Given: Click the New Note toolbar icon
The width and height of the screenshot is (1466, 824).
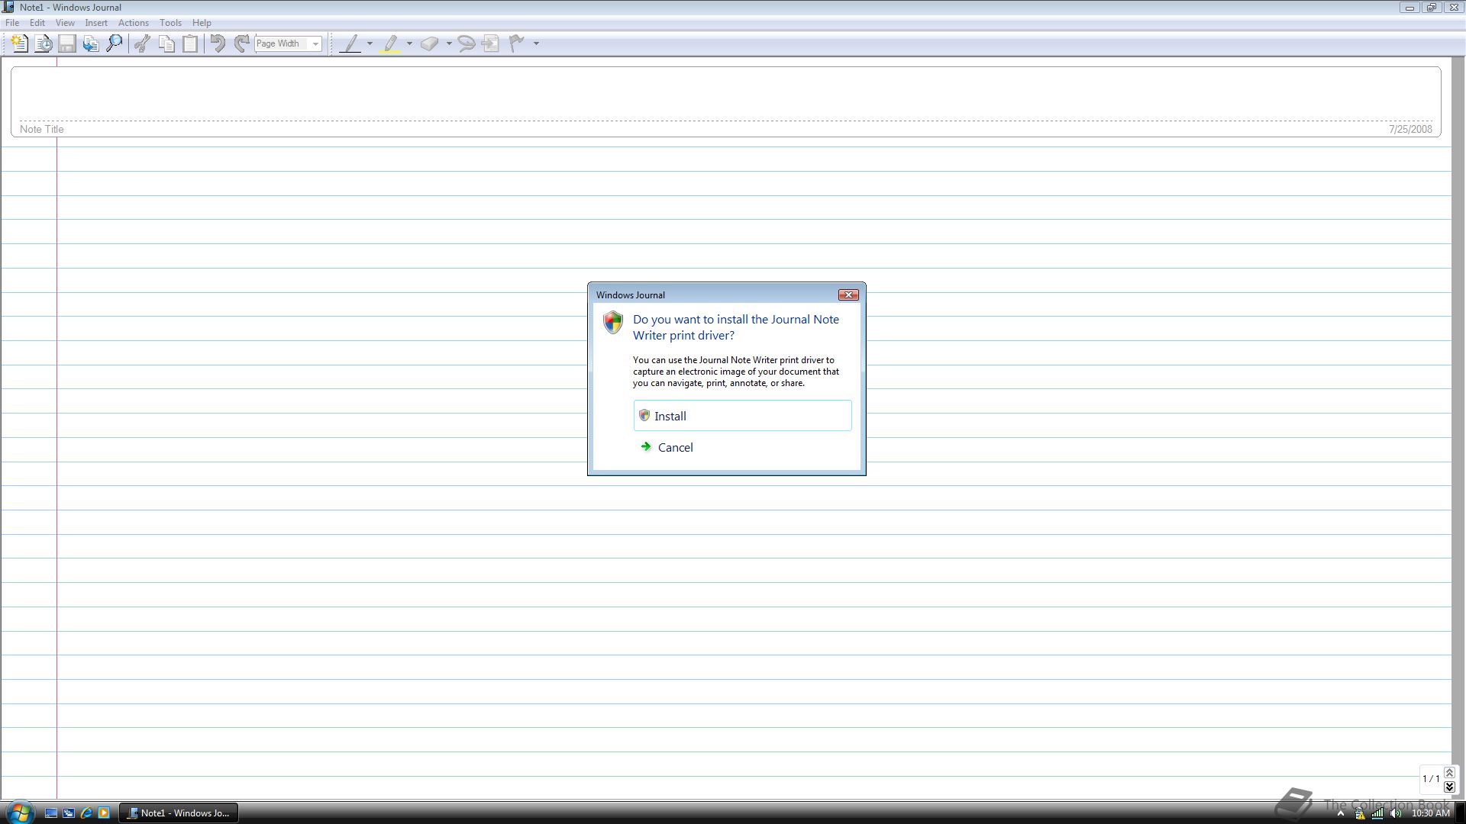Looking at the screenshot, I should point(20,43).
